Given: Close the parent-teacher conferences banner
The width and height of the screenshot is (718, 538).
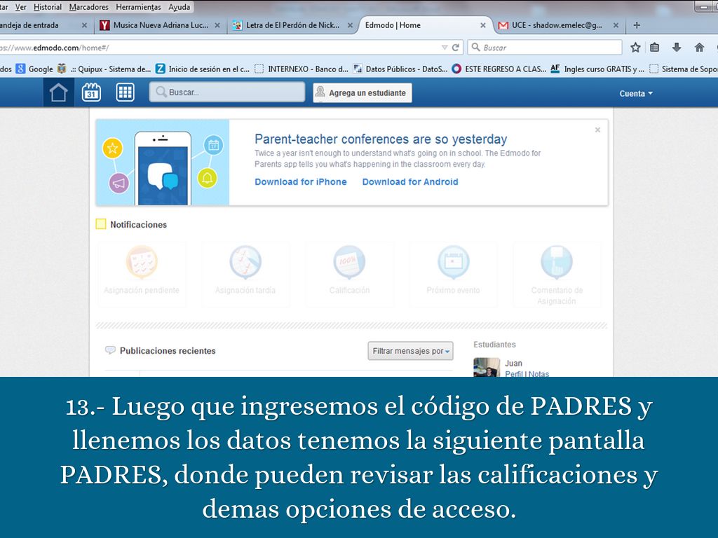Looking at the screenshot, I should click(597, 130).
